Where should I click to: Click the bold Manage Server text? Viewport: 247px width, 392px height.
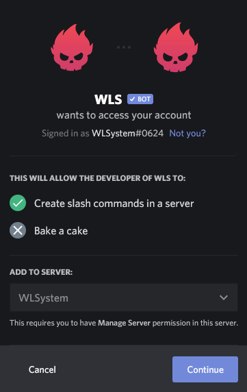125,323
